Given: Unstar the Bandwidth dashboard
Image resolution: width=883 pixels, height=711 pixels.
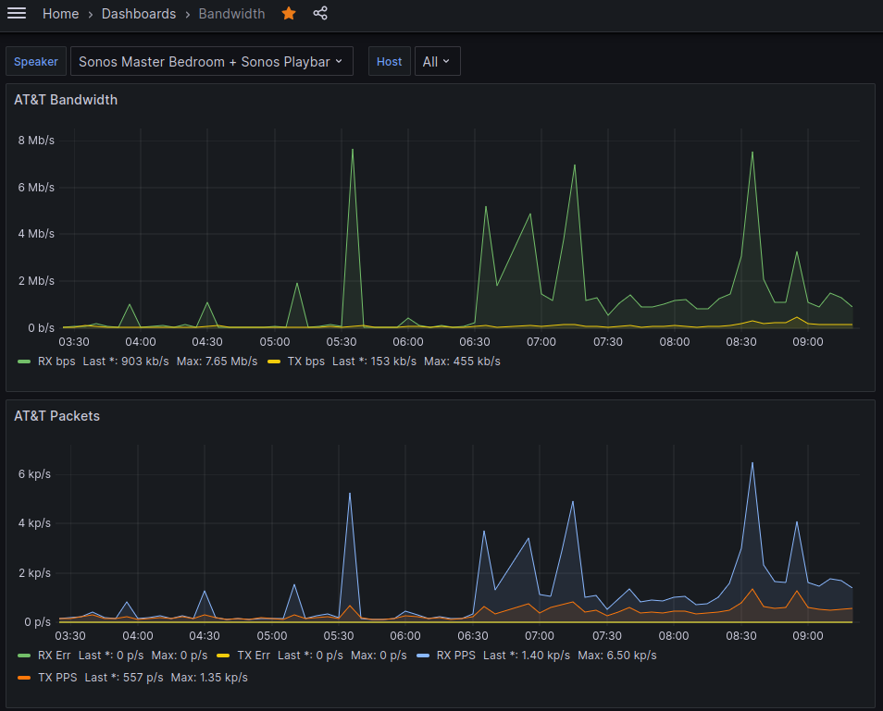Looking at the screenshot, I should point(288,13).
